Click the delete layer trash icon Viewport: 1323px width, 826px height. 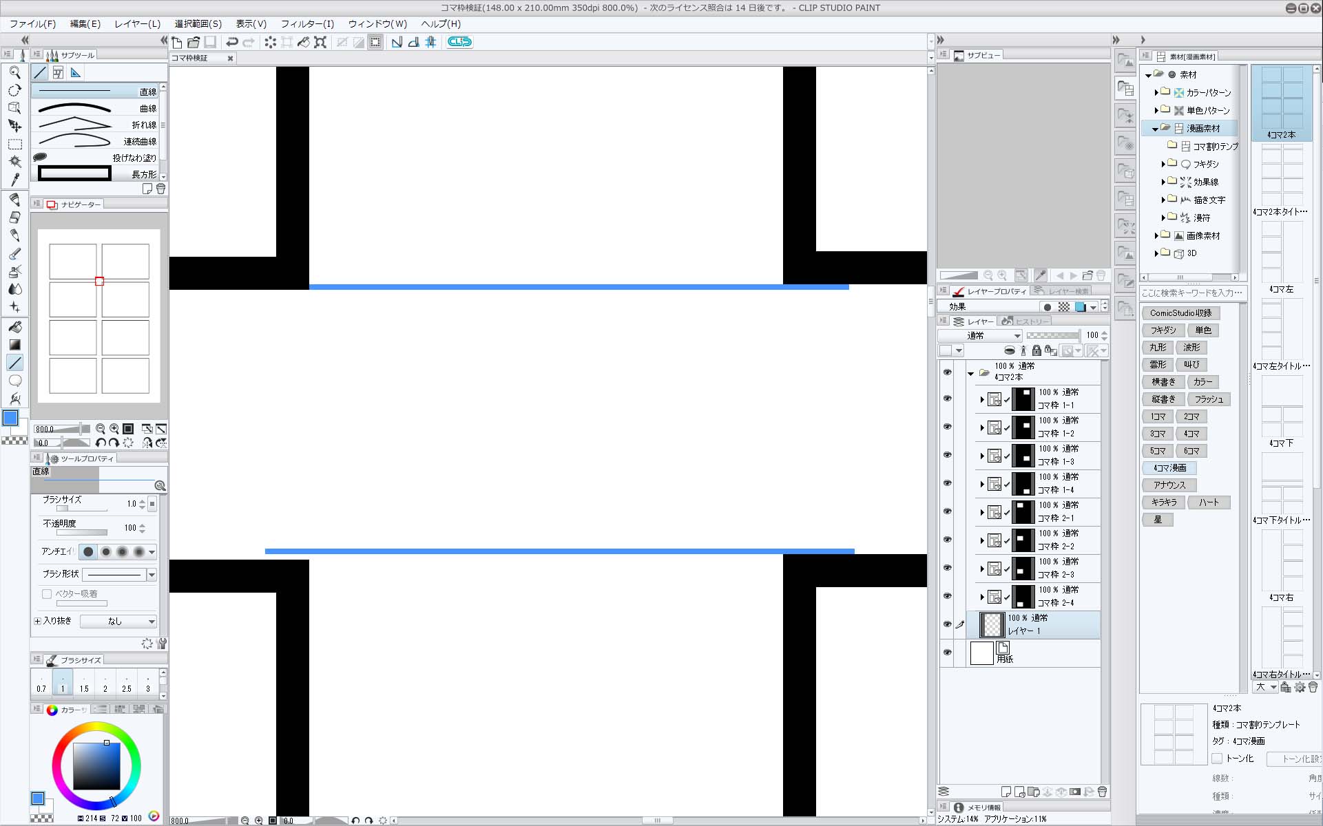(1102, 792)
